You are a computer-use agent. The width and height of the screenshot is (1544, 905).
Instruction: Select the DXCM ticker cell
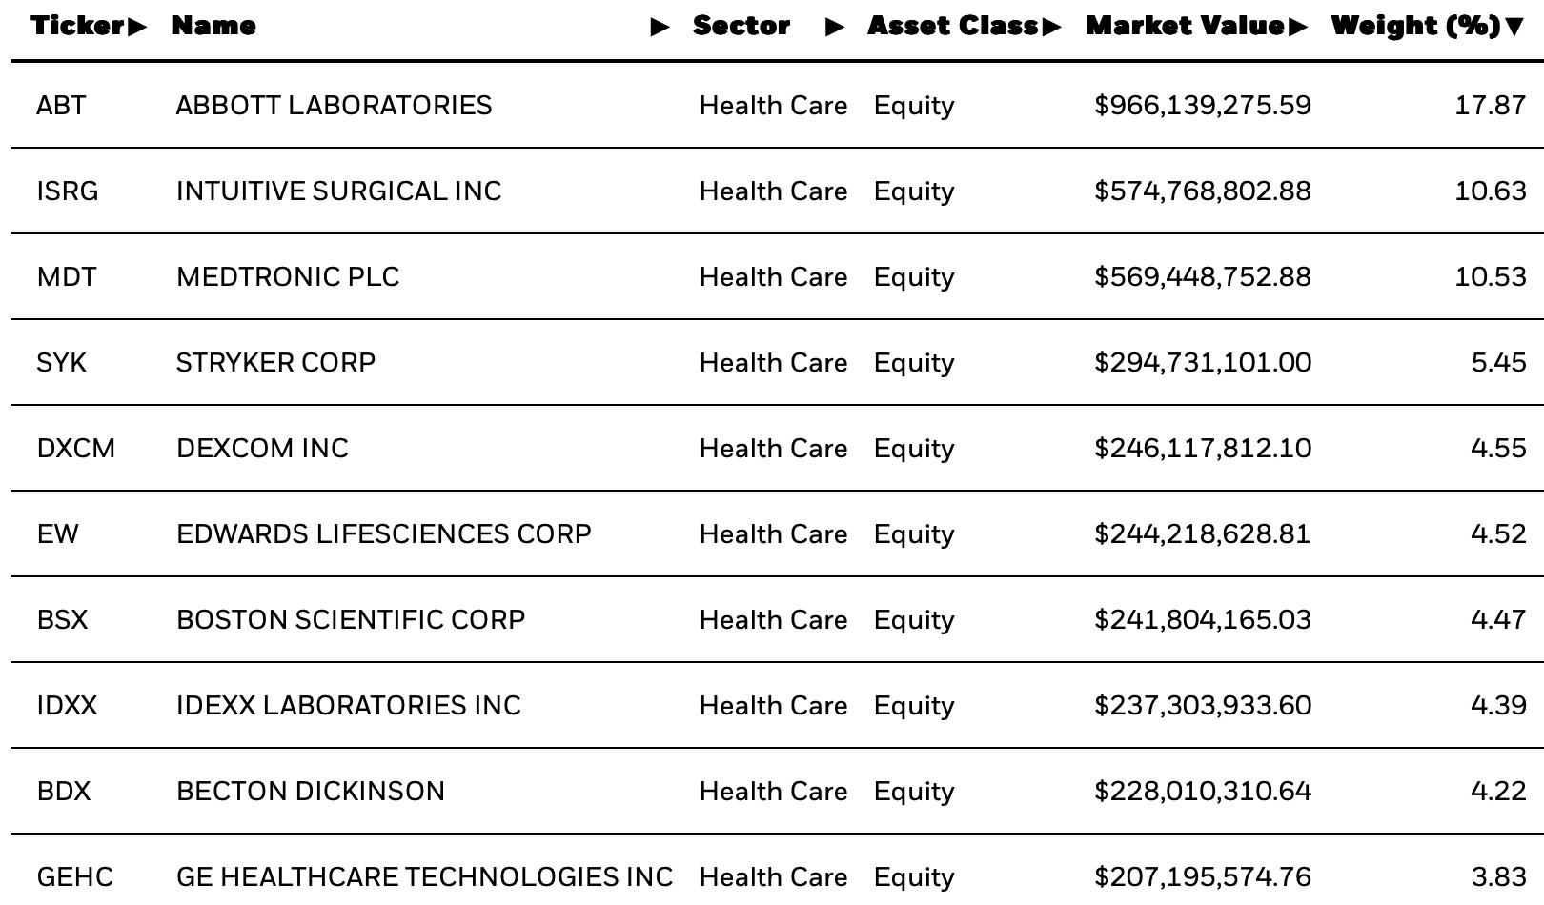coord(76,448)
